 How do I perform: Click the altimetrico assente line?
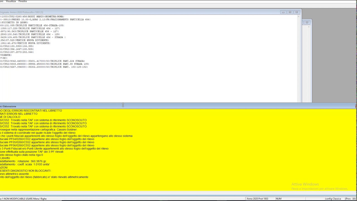[x=15, y=174]
